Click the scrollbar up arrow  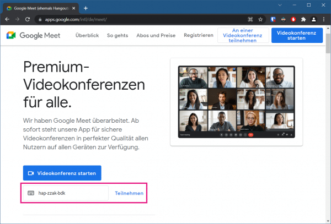pos(328,28)
